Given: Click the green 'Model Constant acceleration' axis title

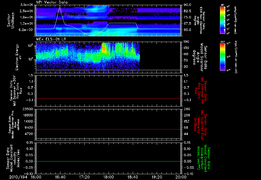Looking at the screenshot, I should point(204,158).
